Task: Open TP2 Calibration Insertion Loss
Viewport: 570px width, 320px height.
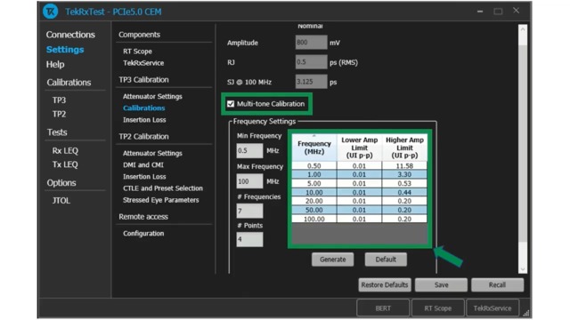Action: click(144, 177)
